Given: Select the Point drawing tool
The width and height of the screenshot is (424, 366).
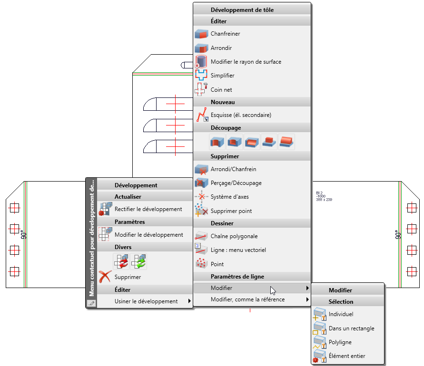Looking at the screenshot, I should pyautogui.click(x=252, y=264).
